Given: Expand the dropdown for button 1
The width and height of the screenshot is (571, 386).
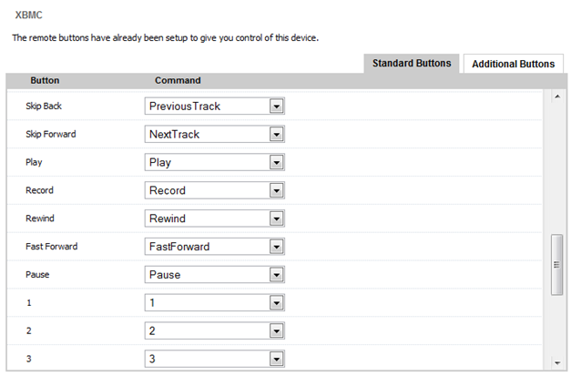Looking at the screenshot, I should pos(277,302).
